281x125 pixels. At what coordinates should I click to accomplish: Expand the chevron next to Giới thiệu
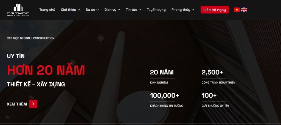click(x=79, y=10)
